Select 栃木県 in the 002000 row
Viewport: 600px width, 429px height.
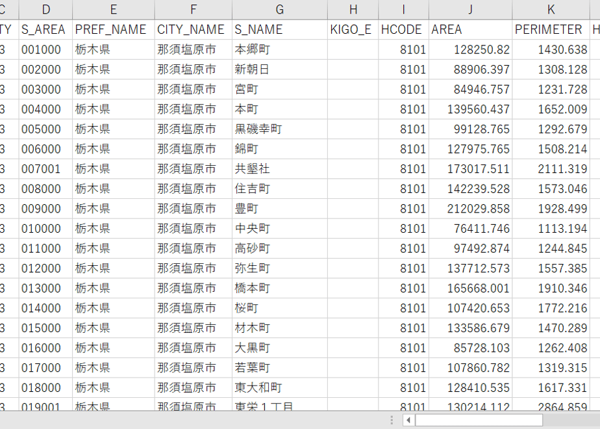pos(113,70)
